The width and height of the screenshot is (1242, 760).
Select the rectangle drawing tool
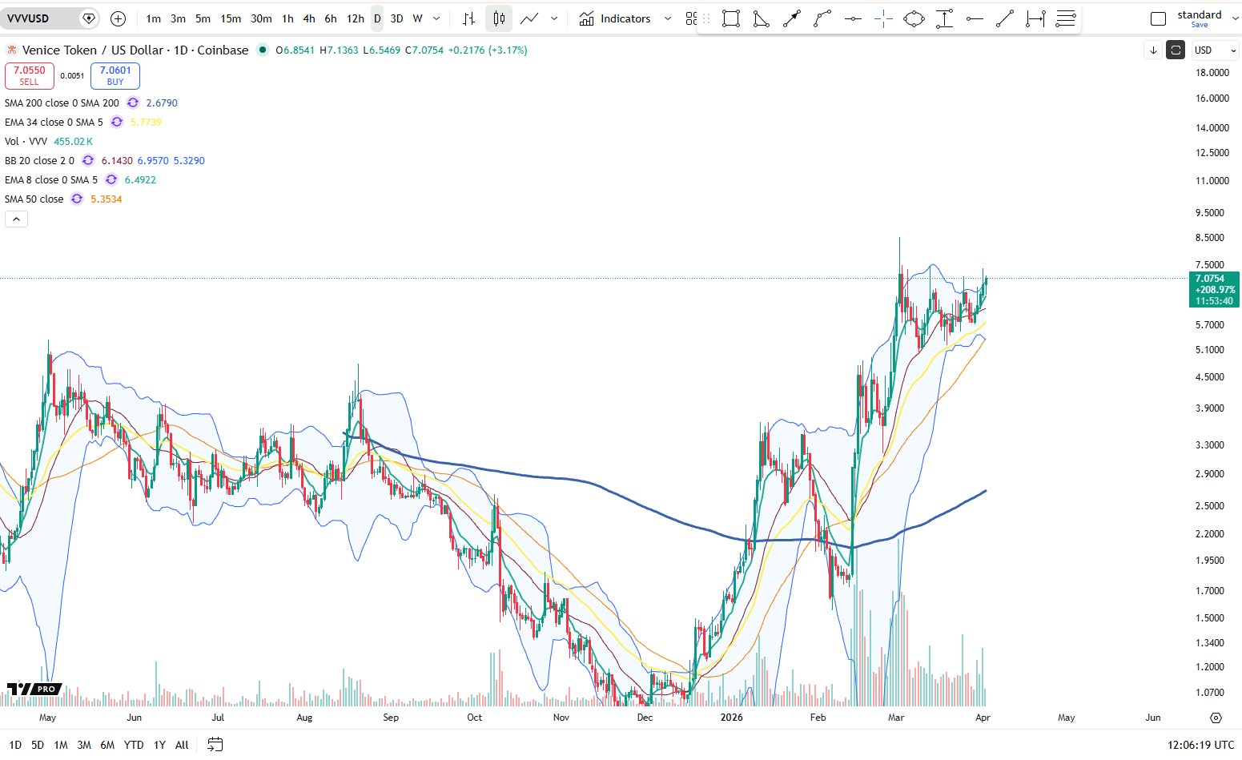730,18
